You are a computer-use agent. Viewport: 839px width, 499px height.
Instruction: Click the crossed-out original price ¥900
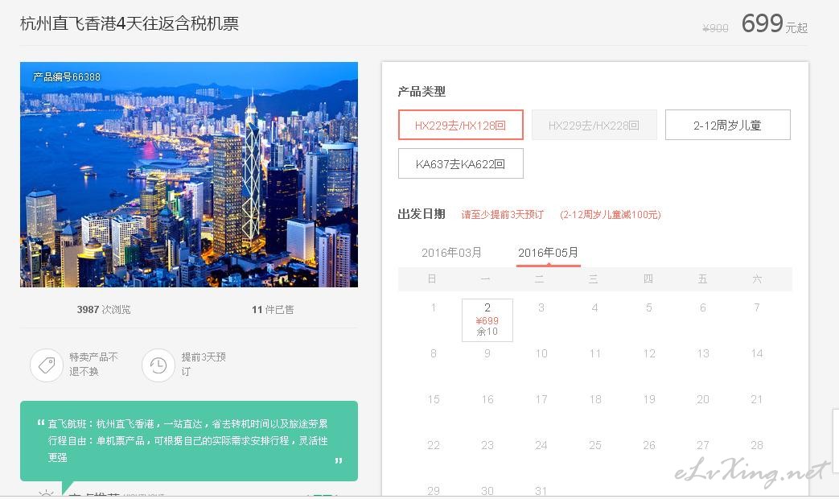point(715,28)
